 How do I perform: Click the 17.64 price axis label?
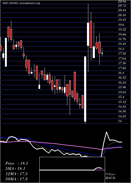[122, 59]
